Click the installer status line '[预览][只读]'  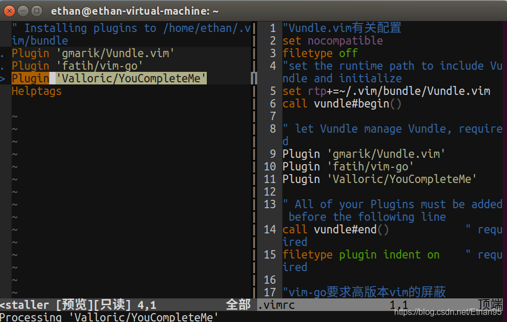[94, 305]
